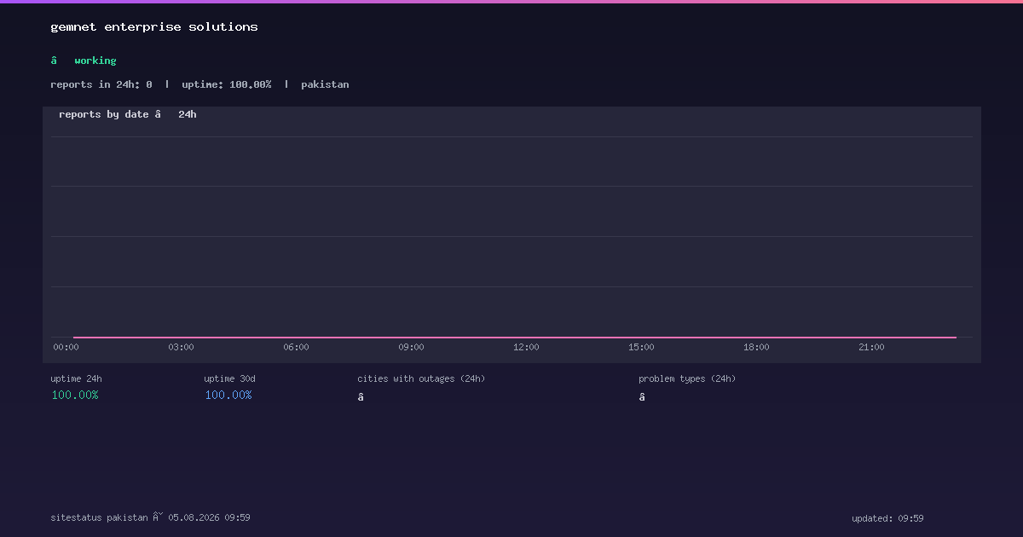Viewport: 1023px width, 537px height.
Task: Click 'problem types (24h)' heading
Action: tap(687, 378)
